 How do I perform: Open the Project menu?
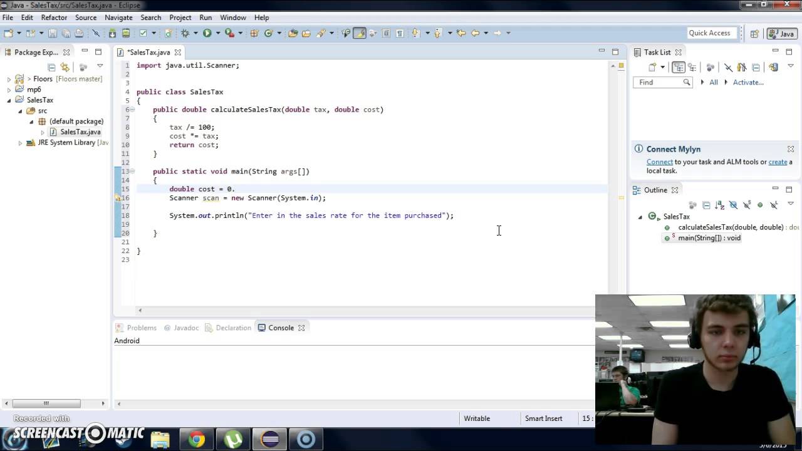point(180,18)
